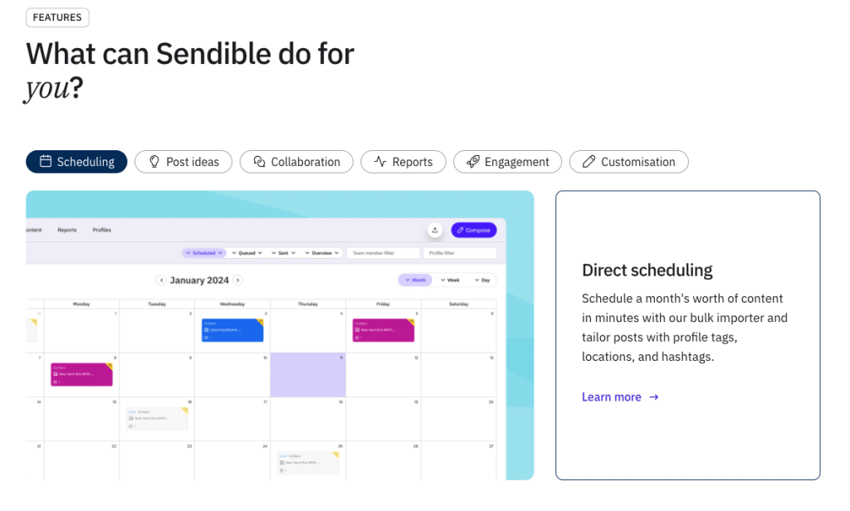The image size is (850, 511).
Task: Switch calendar to Month view
Action: click(x=415, y=280)
